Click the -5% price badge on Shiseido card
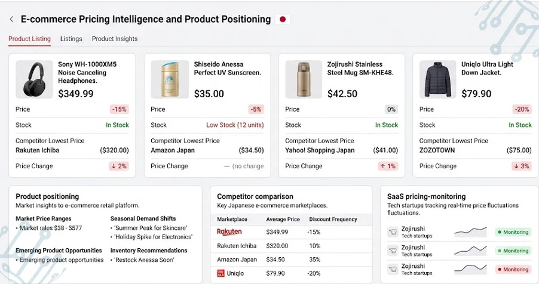This screenshot has height=284, width=539. pos(256,109)
